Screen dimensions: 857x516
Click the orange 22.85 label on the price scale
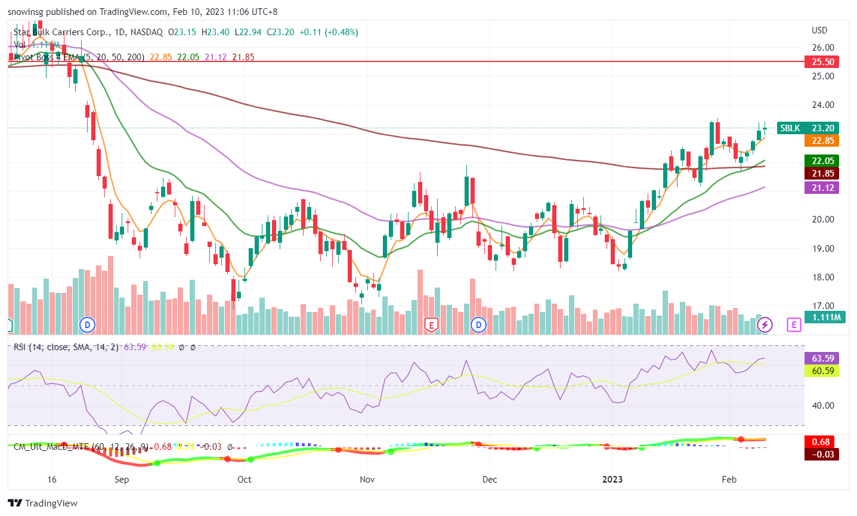pyautogui.click(x=822, y=141)
